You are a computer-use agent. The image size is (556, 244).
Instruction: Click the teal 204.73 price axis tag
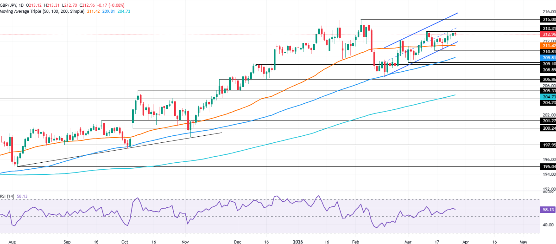tap(547, 97)
